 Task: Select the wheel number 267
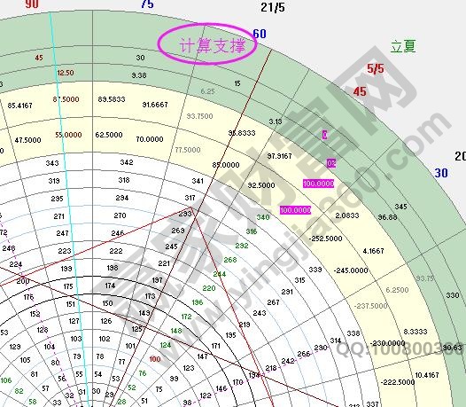coord(273,302)
